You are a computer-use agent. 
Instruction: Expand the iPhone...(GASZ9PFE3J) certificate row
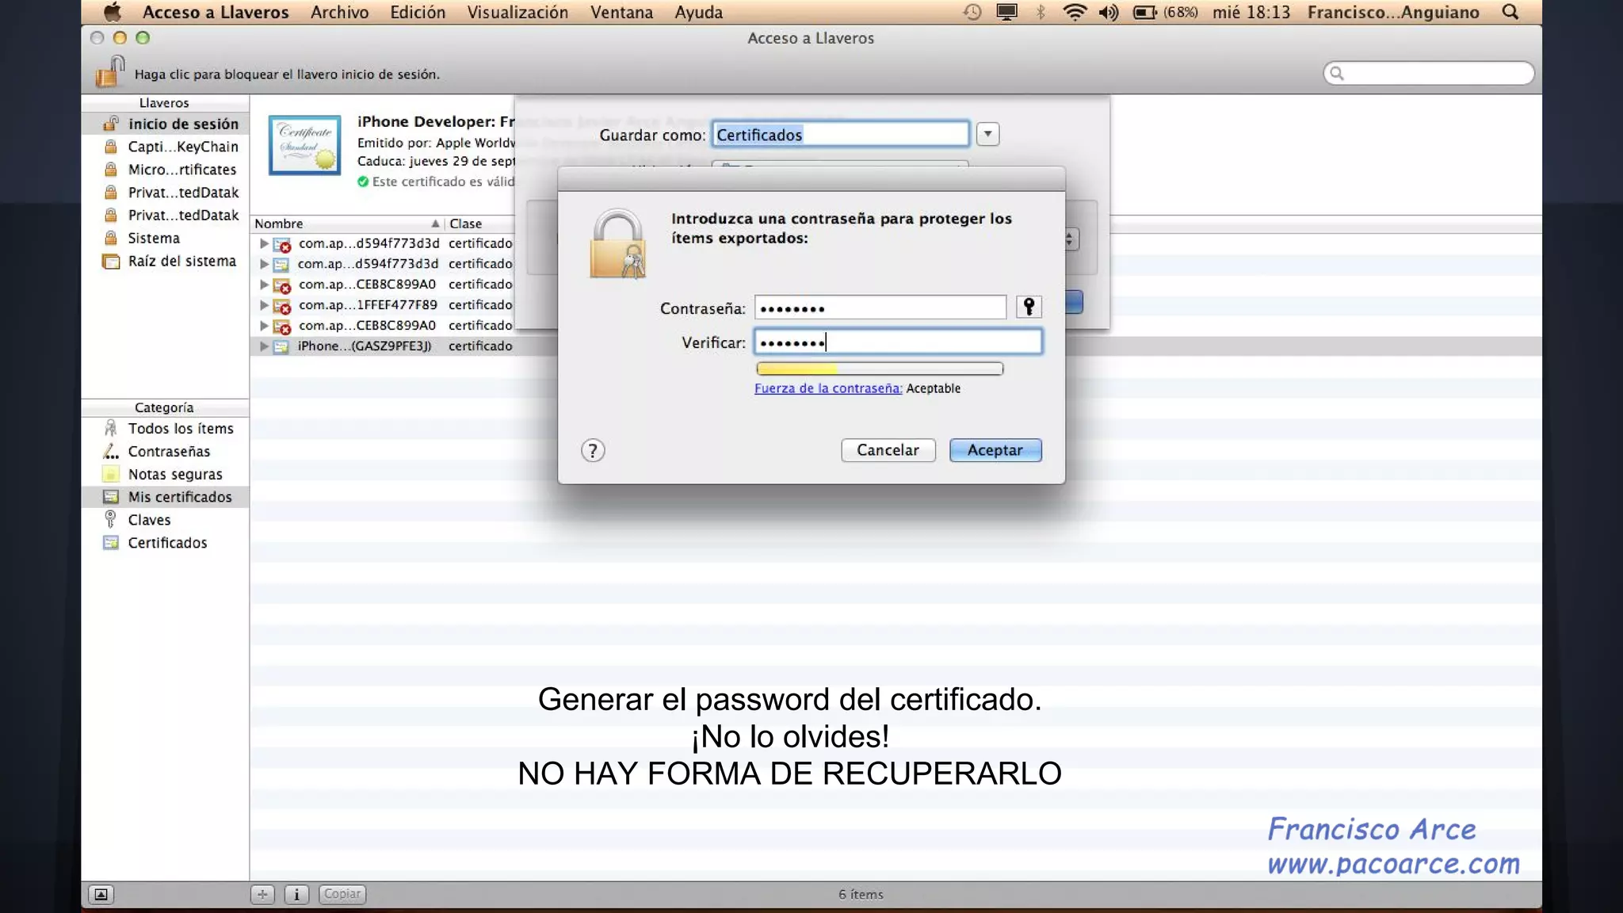point(264,346)
